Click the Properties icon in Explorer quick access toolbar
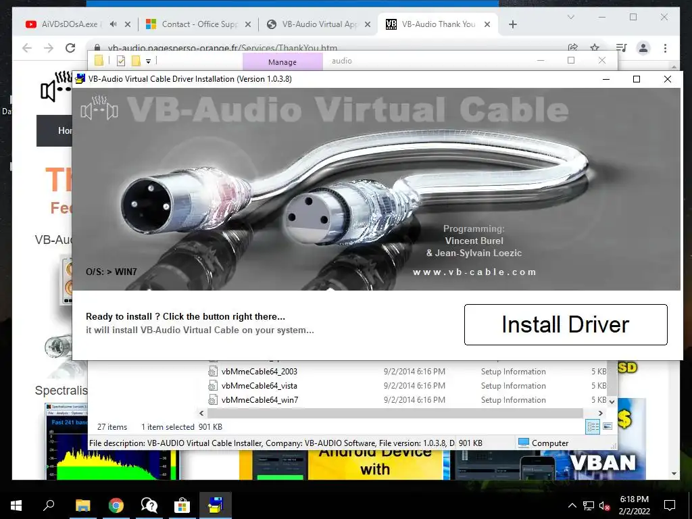 121,61
